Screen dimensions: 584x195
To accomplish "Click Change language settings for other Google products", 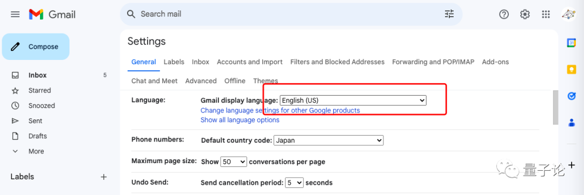I will click(x=280, y=111).
